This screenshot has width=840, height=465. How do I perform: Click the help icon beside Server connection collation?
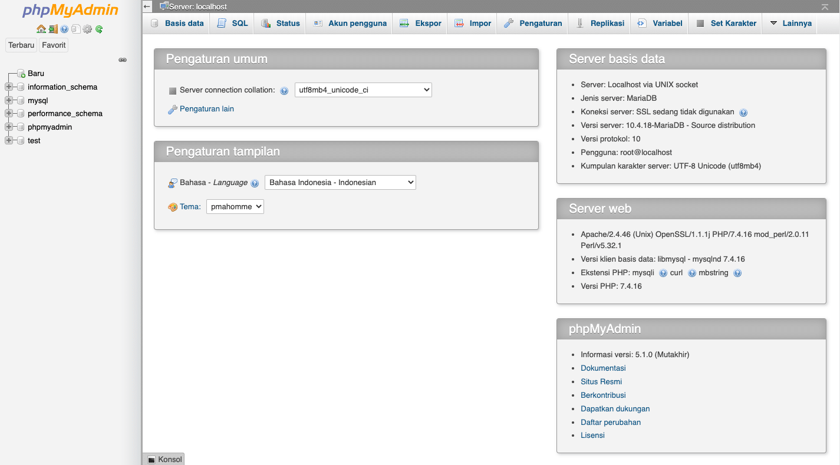[284, 91]
